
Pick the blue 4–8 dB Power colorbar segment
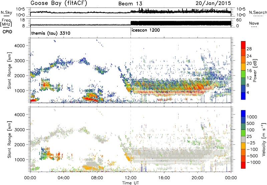243,88
